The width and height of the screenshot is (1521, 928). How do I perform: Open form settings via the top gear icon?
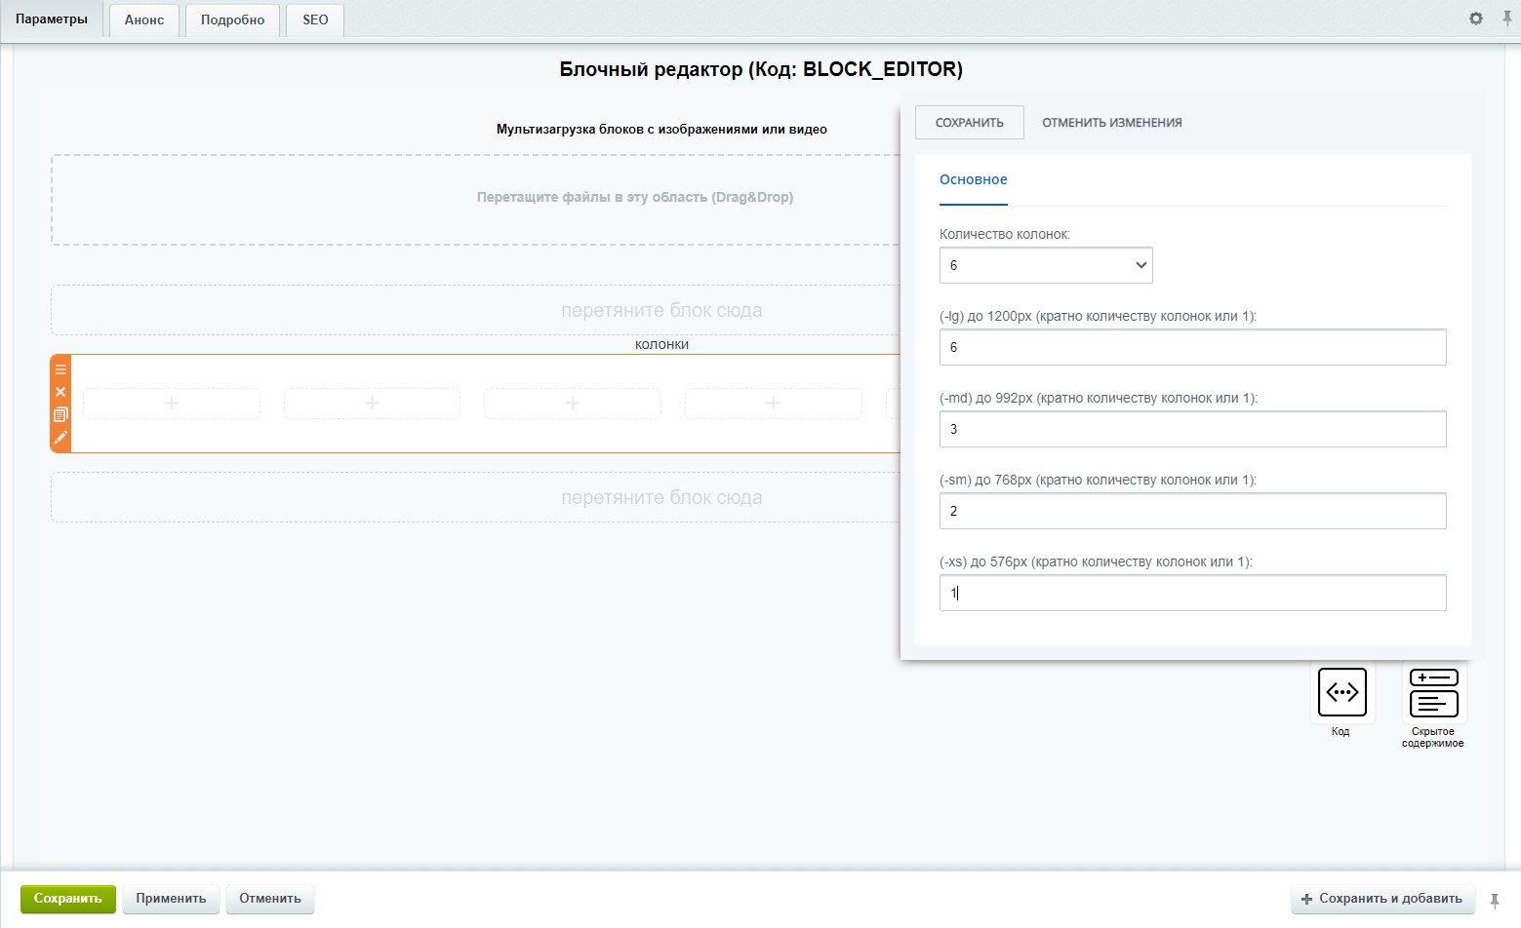(x=1476, y=19)
